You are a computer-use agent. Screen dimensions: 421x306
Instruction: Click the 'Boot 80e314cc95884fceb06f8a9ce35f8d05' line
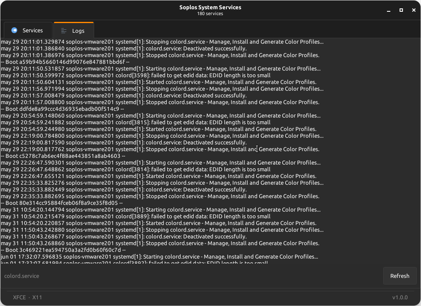pos(62,203)
